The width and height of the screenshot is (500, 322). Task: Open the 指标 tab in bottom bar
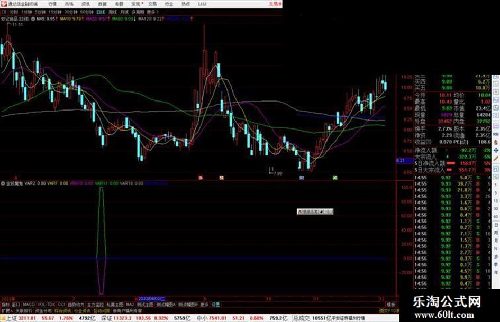[5, 305]
